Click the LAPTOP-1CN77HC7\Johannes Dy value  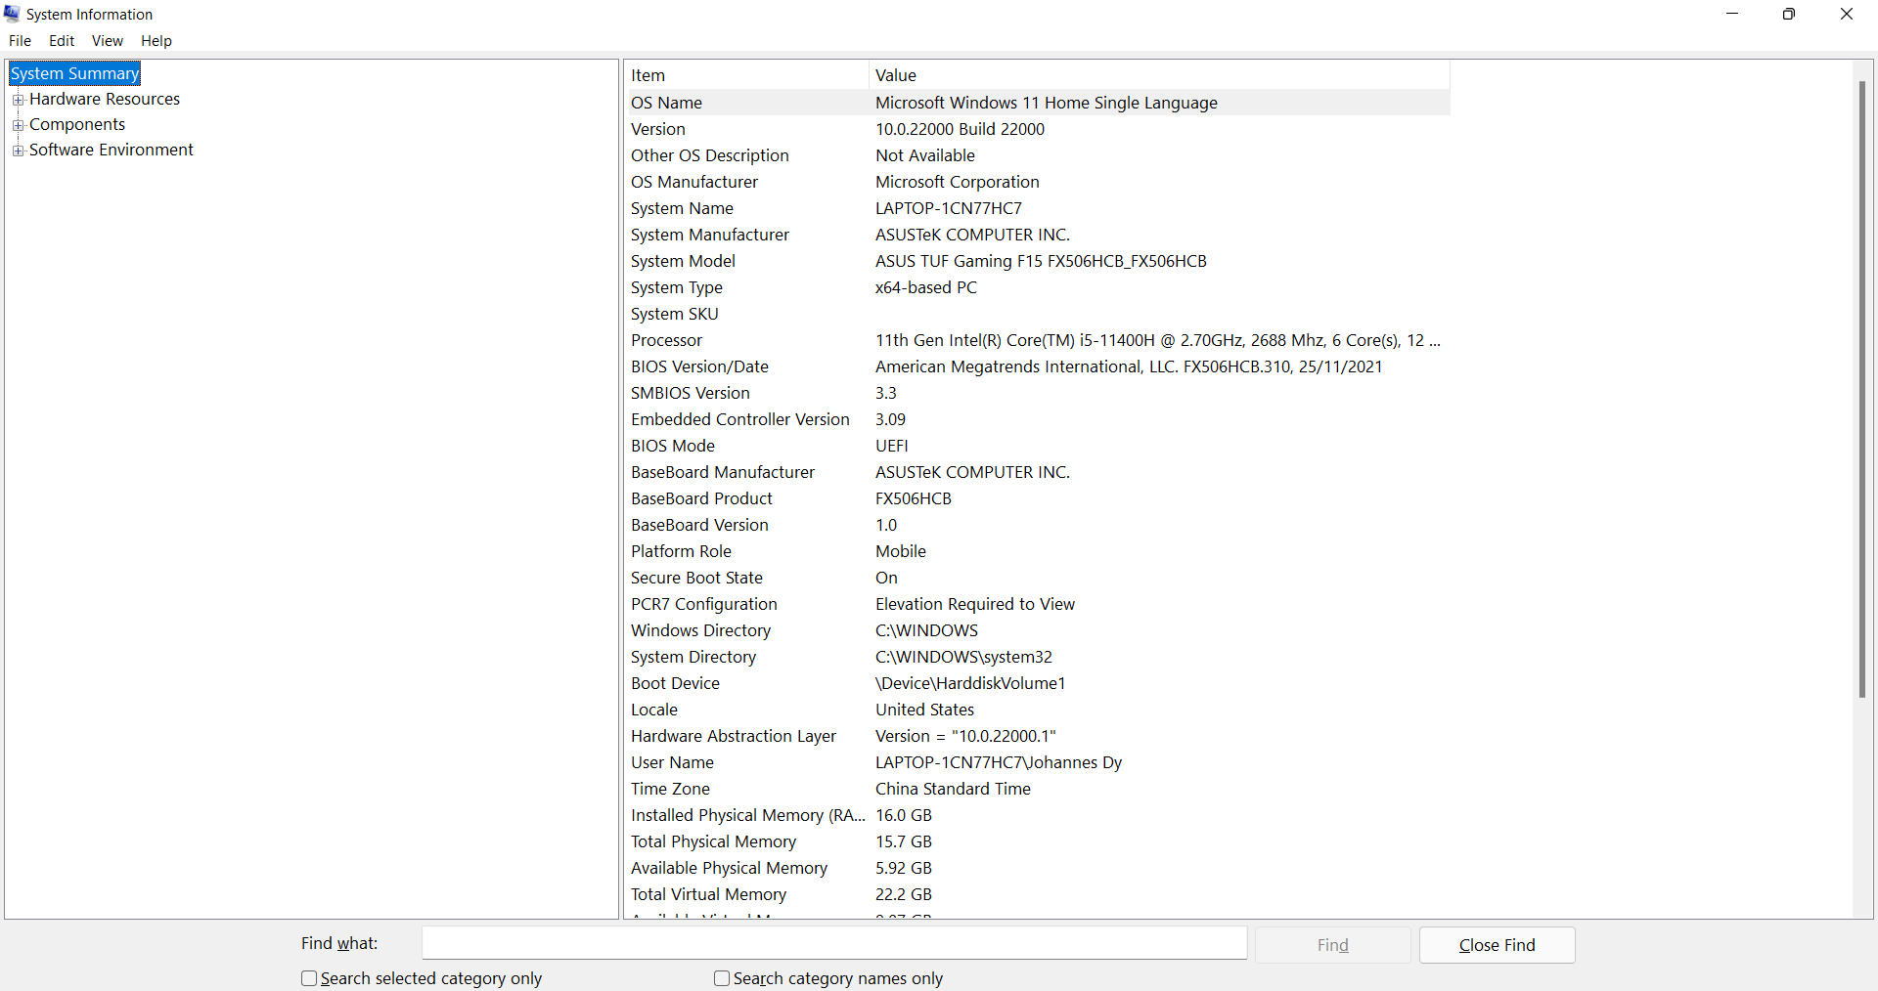point(999,762)
